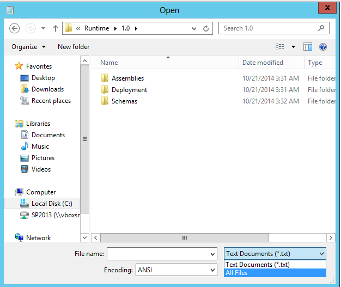Click the horizontal scroll left arrow
341x287 pixels.
coord(96,237)
